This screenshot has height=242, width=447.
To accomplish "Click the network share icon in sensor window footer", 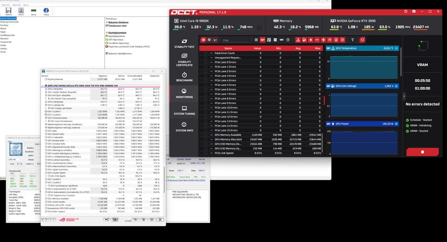I will click(106, 220).
